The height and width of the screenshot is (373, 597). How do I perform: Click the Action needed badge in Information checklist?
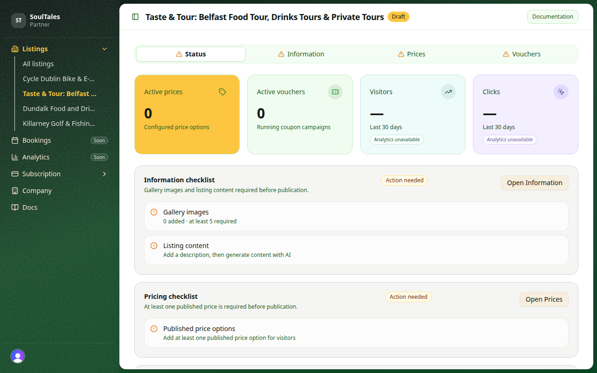[404, 180]
